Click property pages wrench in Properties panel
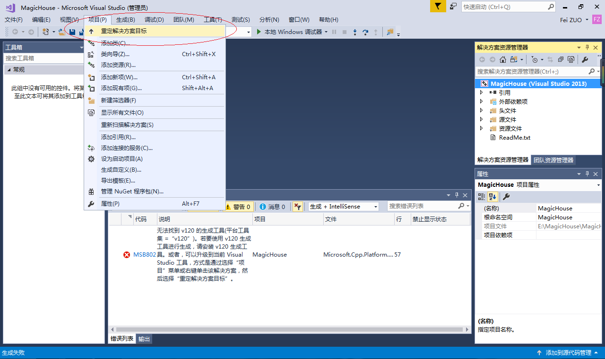 click(506, 196)
